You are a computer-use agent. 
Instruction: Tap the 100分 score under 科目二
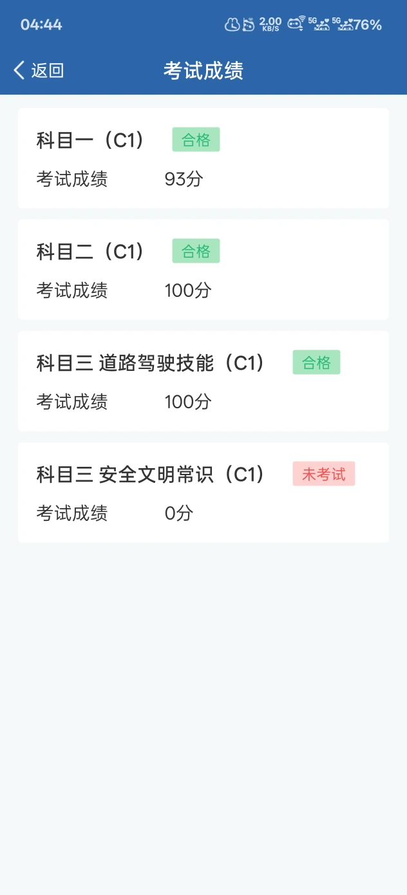point(188,290)
